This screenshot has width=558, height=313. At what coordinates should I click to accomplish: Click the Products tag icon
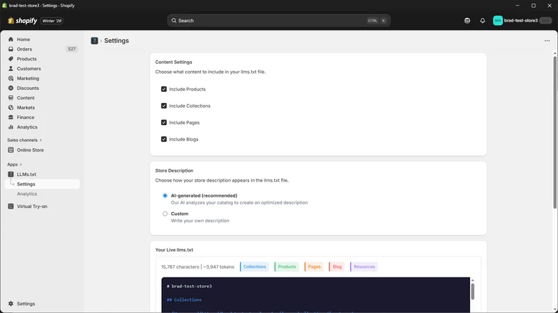coord(10,59)
